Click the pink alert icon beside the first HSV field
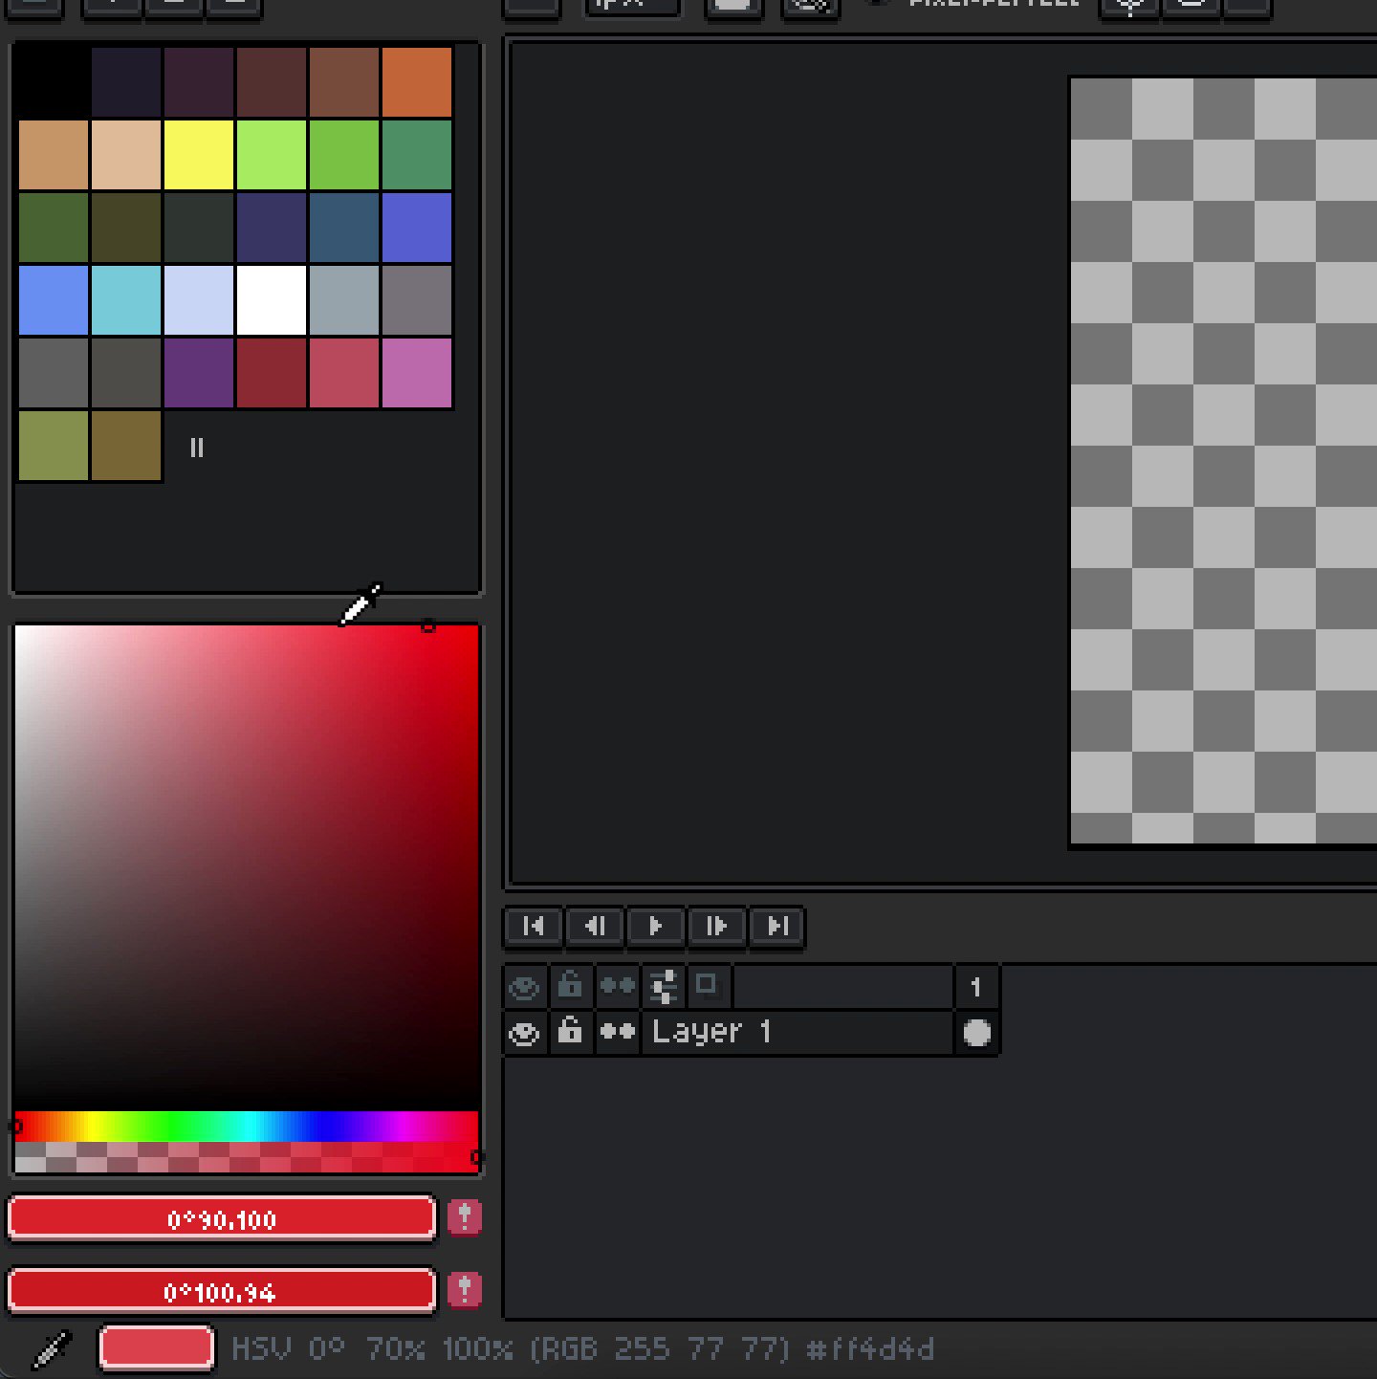This screenshot has height=1379, width=1377. coord(466,1217)
